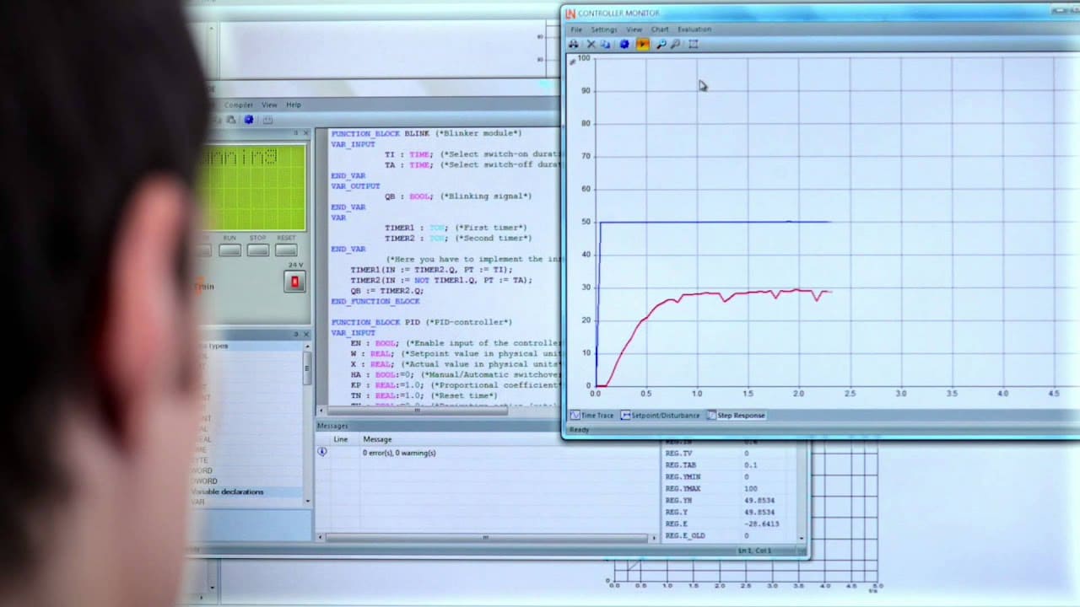This screenshot has width=1080, height=607.
Task: Switch to the Step Response tab
Action: point(736,415)
